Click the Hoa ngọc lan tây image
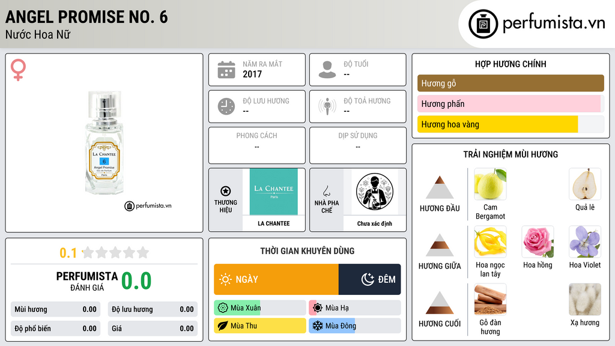The height and width of the screenshot is (346, 615). coord(490,241)
